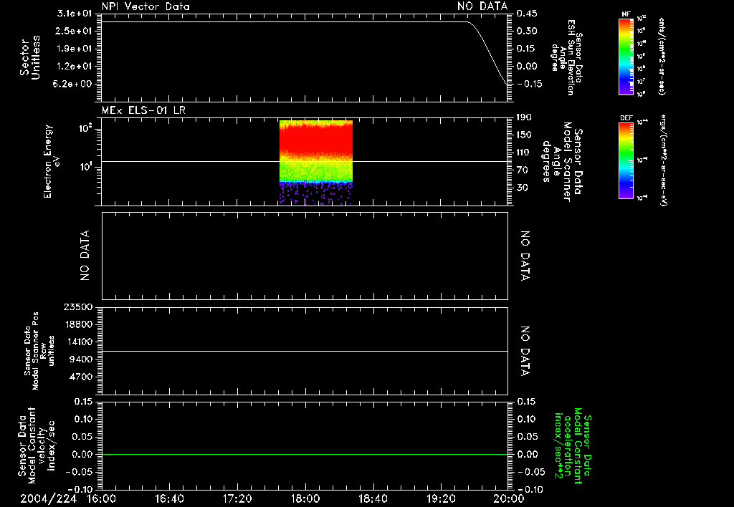Click the 4700 scanner position tick label
This screenshot has height=507, width=734.
(80, 377)
